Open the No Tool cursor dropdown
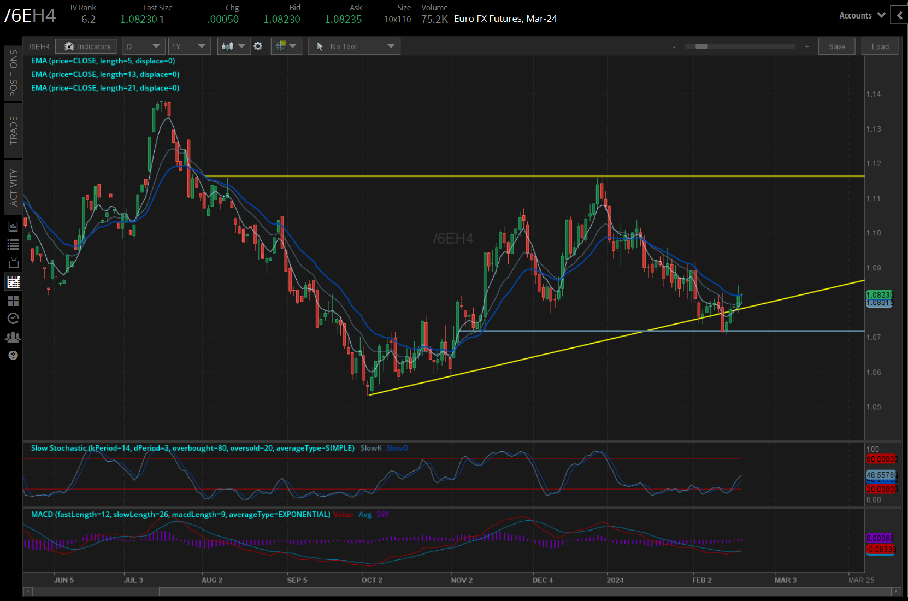The width and height of the screenshot is (908, 601). [x=354, y=46]
